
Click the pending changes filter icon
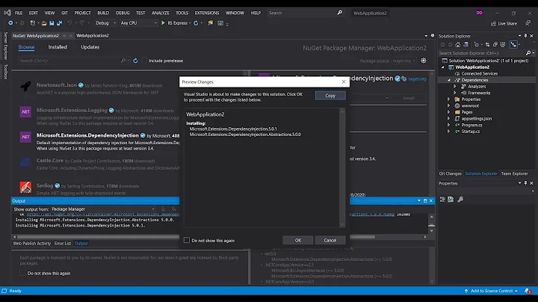476,45
